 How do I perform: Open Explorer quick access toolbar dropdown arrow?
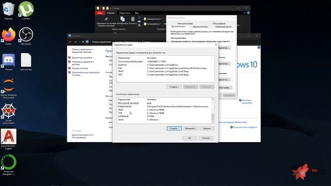110,8
